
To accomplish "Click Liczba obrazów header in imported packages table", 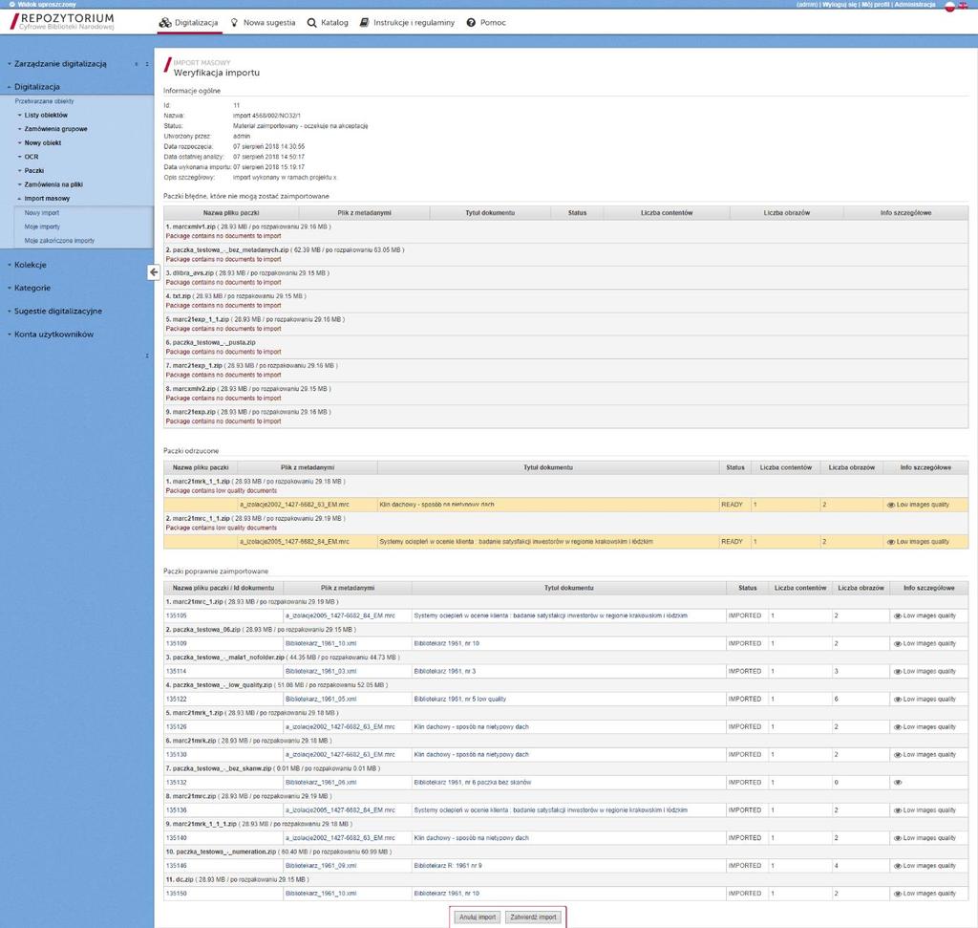I will [861, 588].
